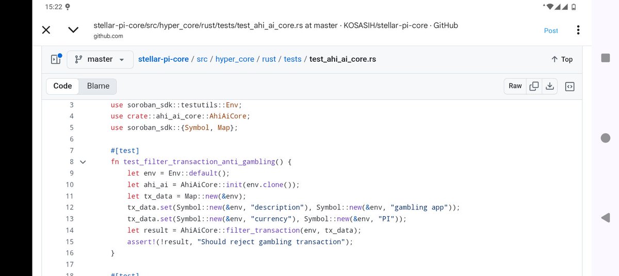Tap the Post link at top right

551,30
